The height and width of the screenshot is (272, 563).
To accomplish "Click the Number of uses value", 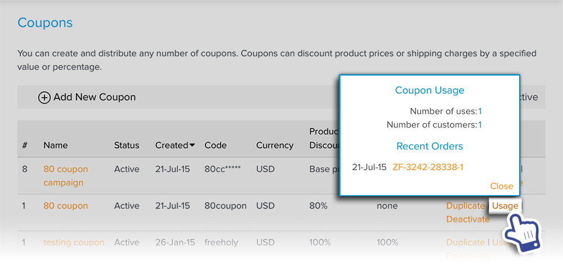I will [x=480, y=111].
